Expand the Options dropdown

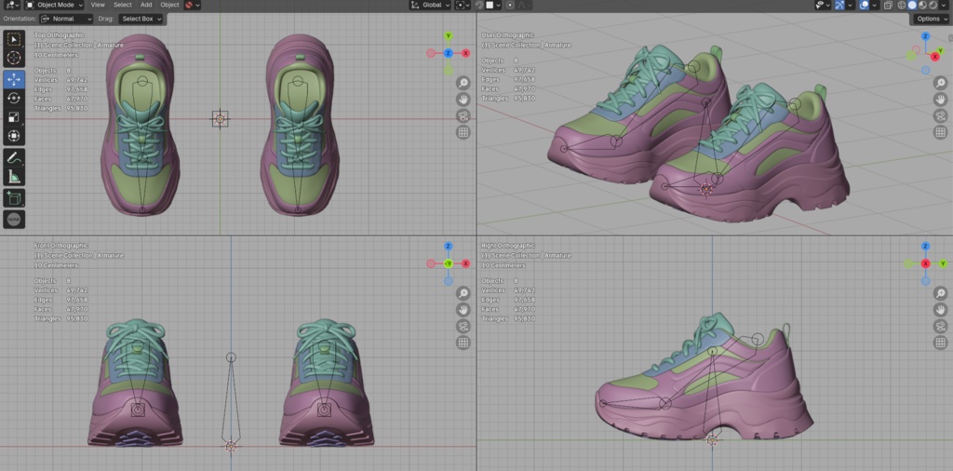[931, 19]
